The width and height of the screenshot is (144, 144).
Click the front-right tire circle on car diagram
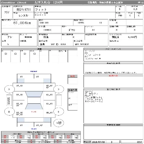[58, 89]
